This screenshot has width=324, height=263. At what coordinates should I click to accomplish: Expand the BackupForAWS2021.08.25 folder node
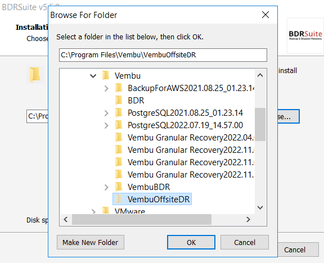[106, 88]
